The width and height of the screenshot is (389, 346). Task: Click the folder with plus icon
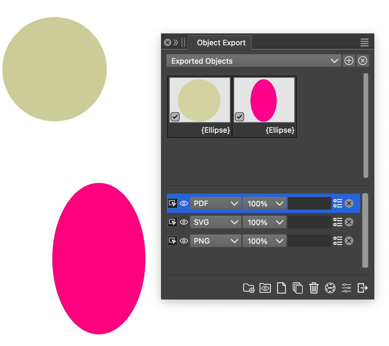249,288
